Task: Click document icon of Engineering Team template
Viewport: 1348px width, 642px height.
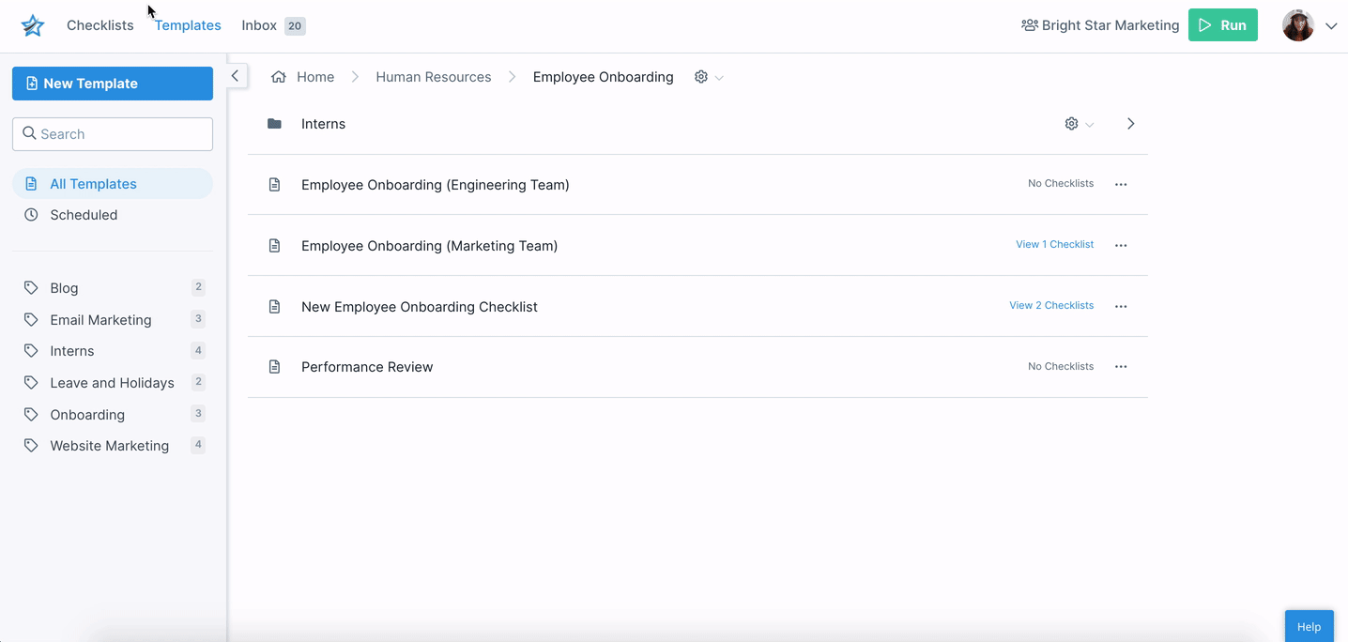Action: pos(274,185)
